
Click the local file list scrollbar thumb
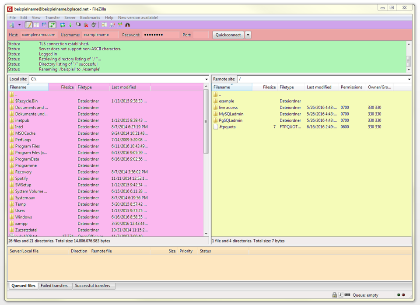(x=206, y=121)
